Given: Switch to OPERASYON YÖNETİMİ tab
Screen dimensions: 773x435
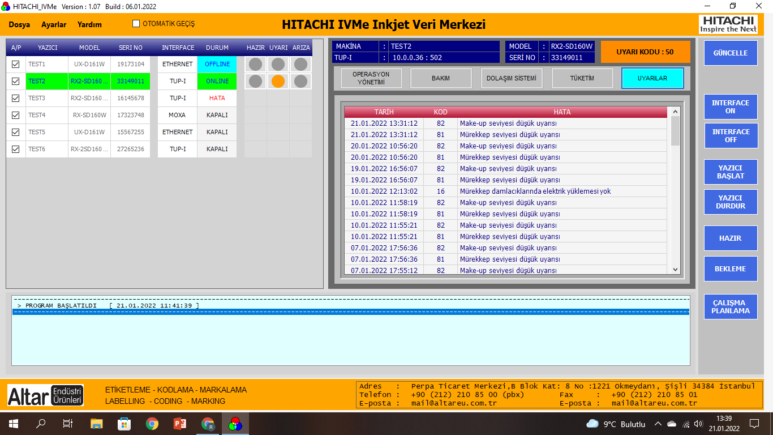Looking at the screenshot, I should pos(371,78).
